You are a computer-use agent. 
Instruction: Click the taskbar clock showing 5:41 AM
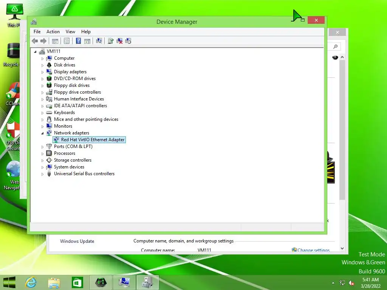[370, 283]
